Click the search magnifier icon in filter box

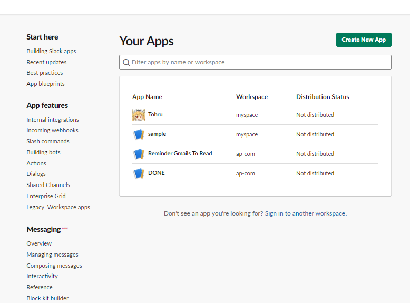pyautogui.click(x=126, y=63)
